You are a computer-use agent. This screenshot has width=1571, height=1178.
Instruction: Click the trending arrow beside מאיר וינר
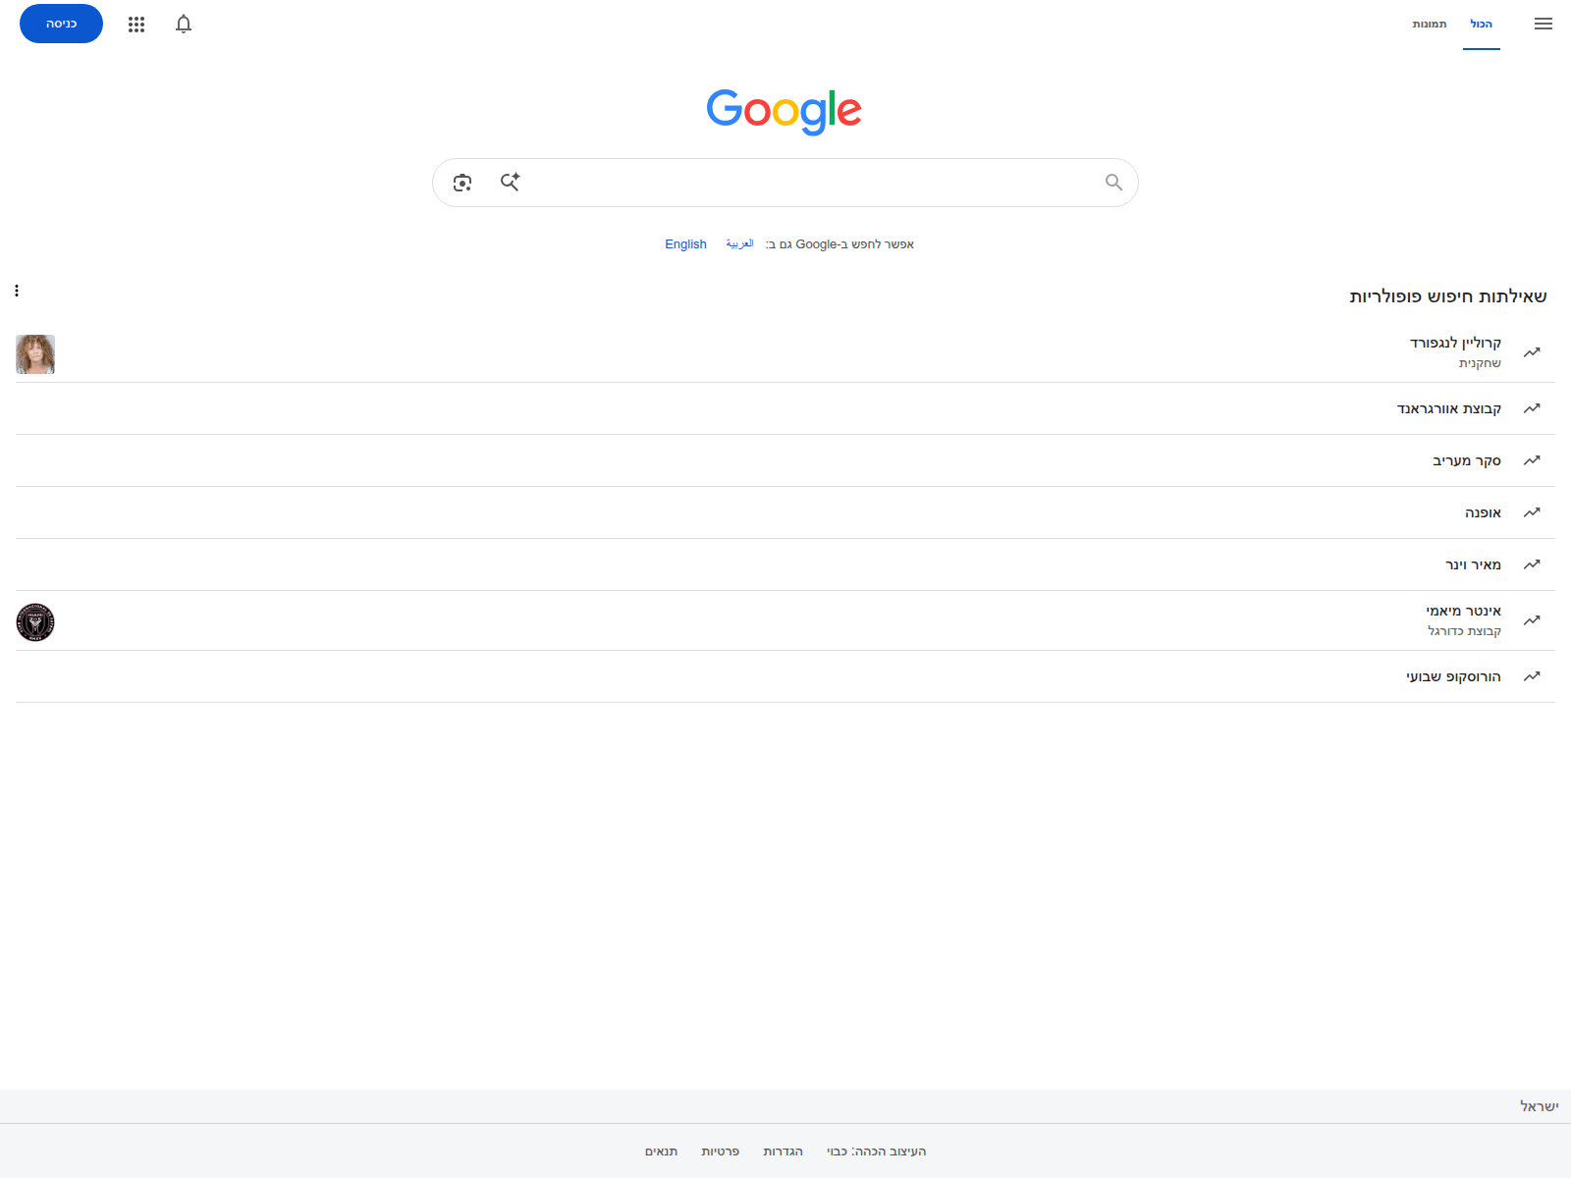1532,564
